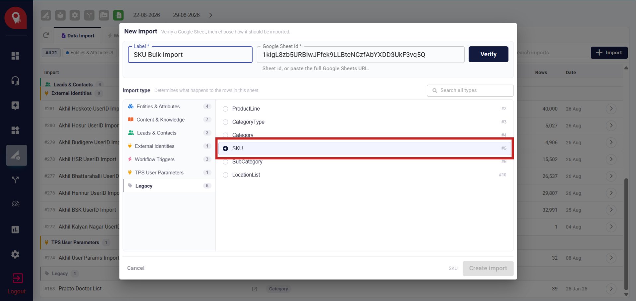Open the branching arrows icon in sidebar

click(x=15, y=180)
